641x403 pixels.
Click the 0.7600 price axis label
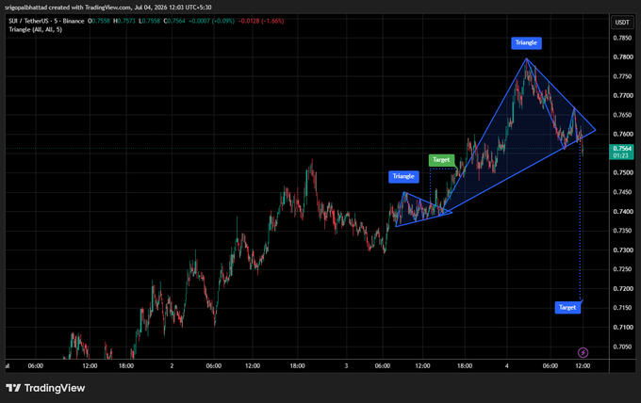[622, 135]
